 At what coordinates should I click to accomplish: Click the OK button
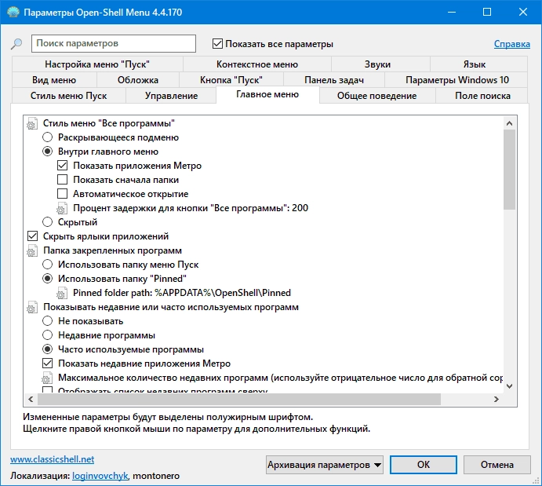click(x=424, y=465)
